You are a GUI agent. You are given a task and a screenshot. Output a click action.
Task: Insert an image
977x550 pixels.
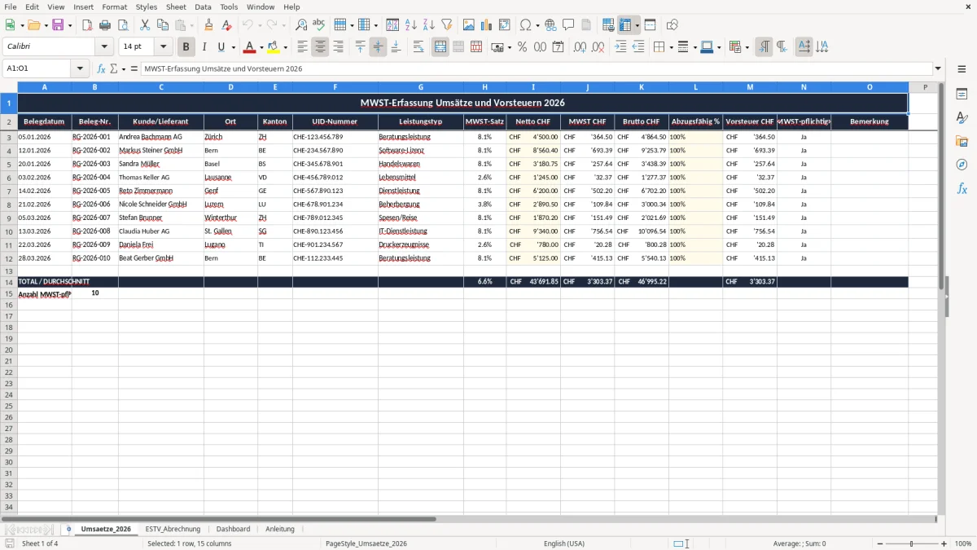(469, 25)
